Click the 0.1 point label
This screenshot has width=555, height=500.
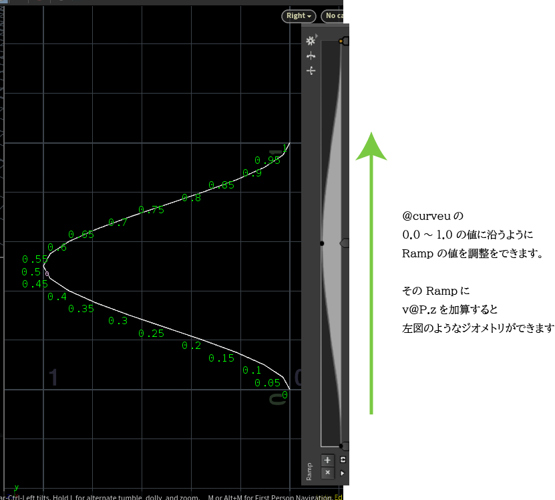click(252, 370)
